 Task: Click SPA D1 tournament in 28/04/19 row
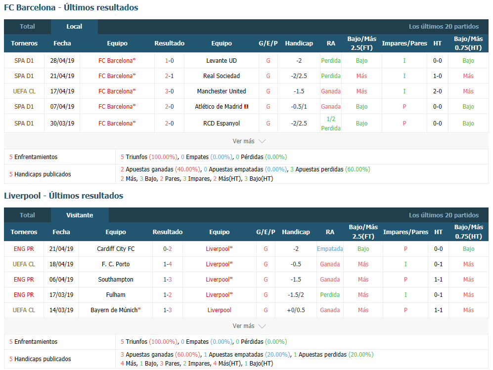pyautogui.click(x=24, y=61)
